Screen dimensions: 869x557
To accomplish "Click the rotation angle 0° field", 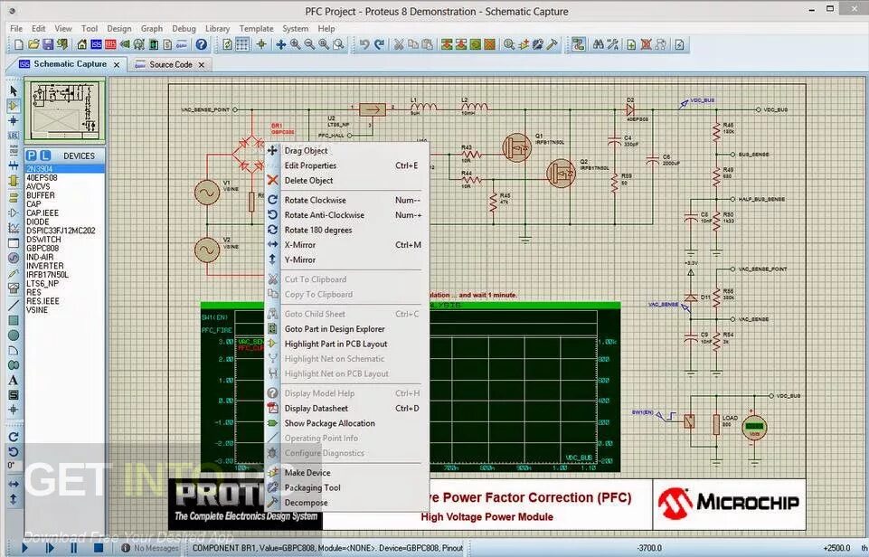I will (12, 466).
